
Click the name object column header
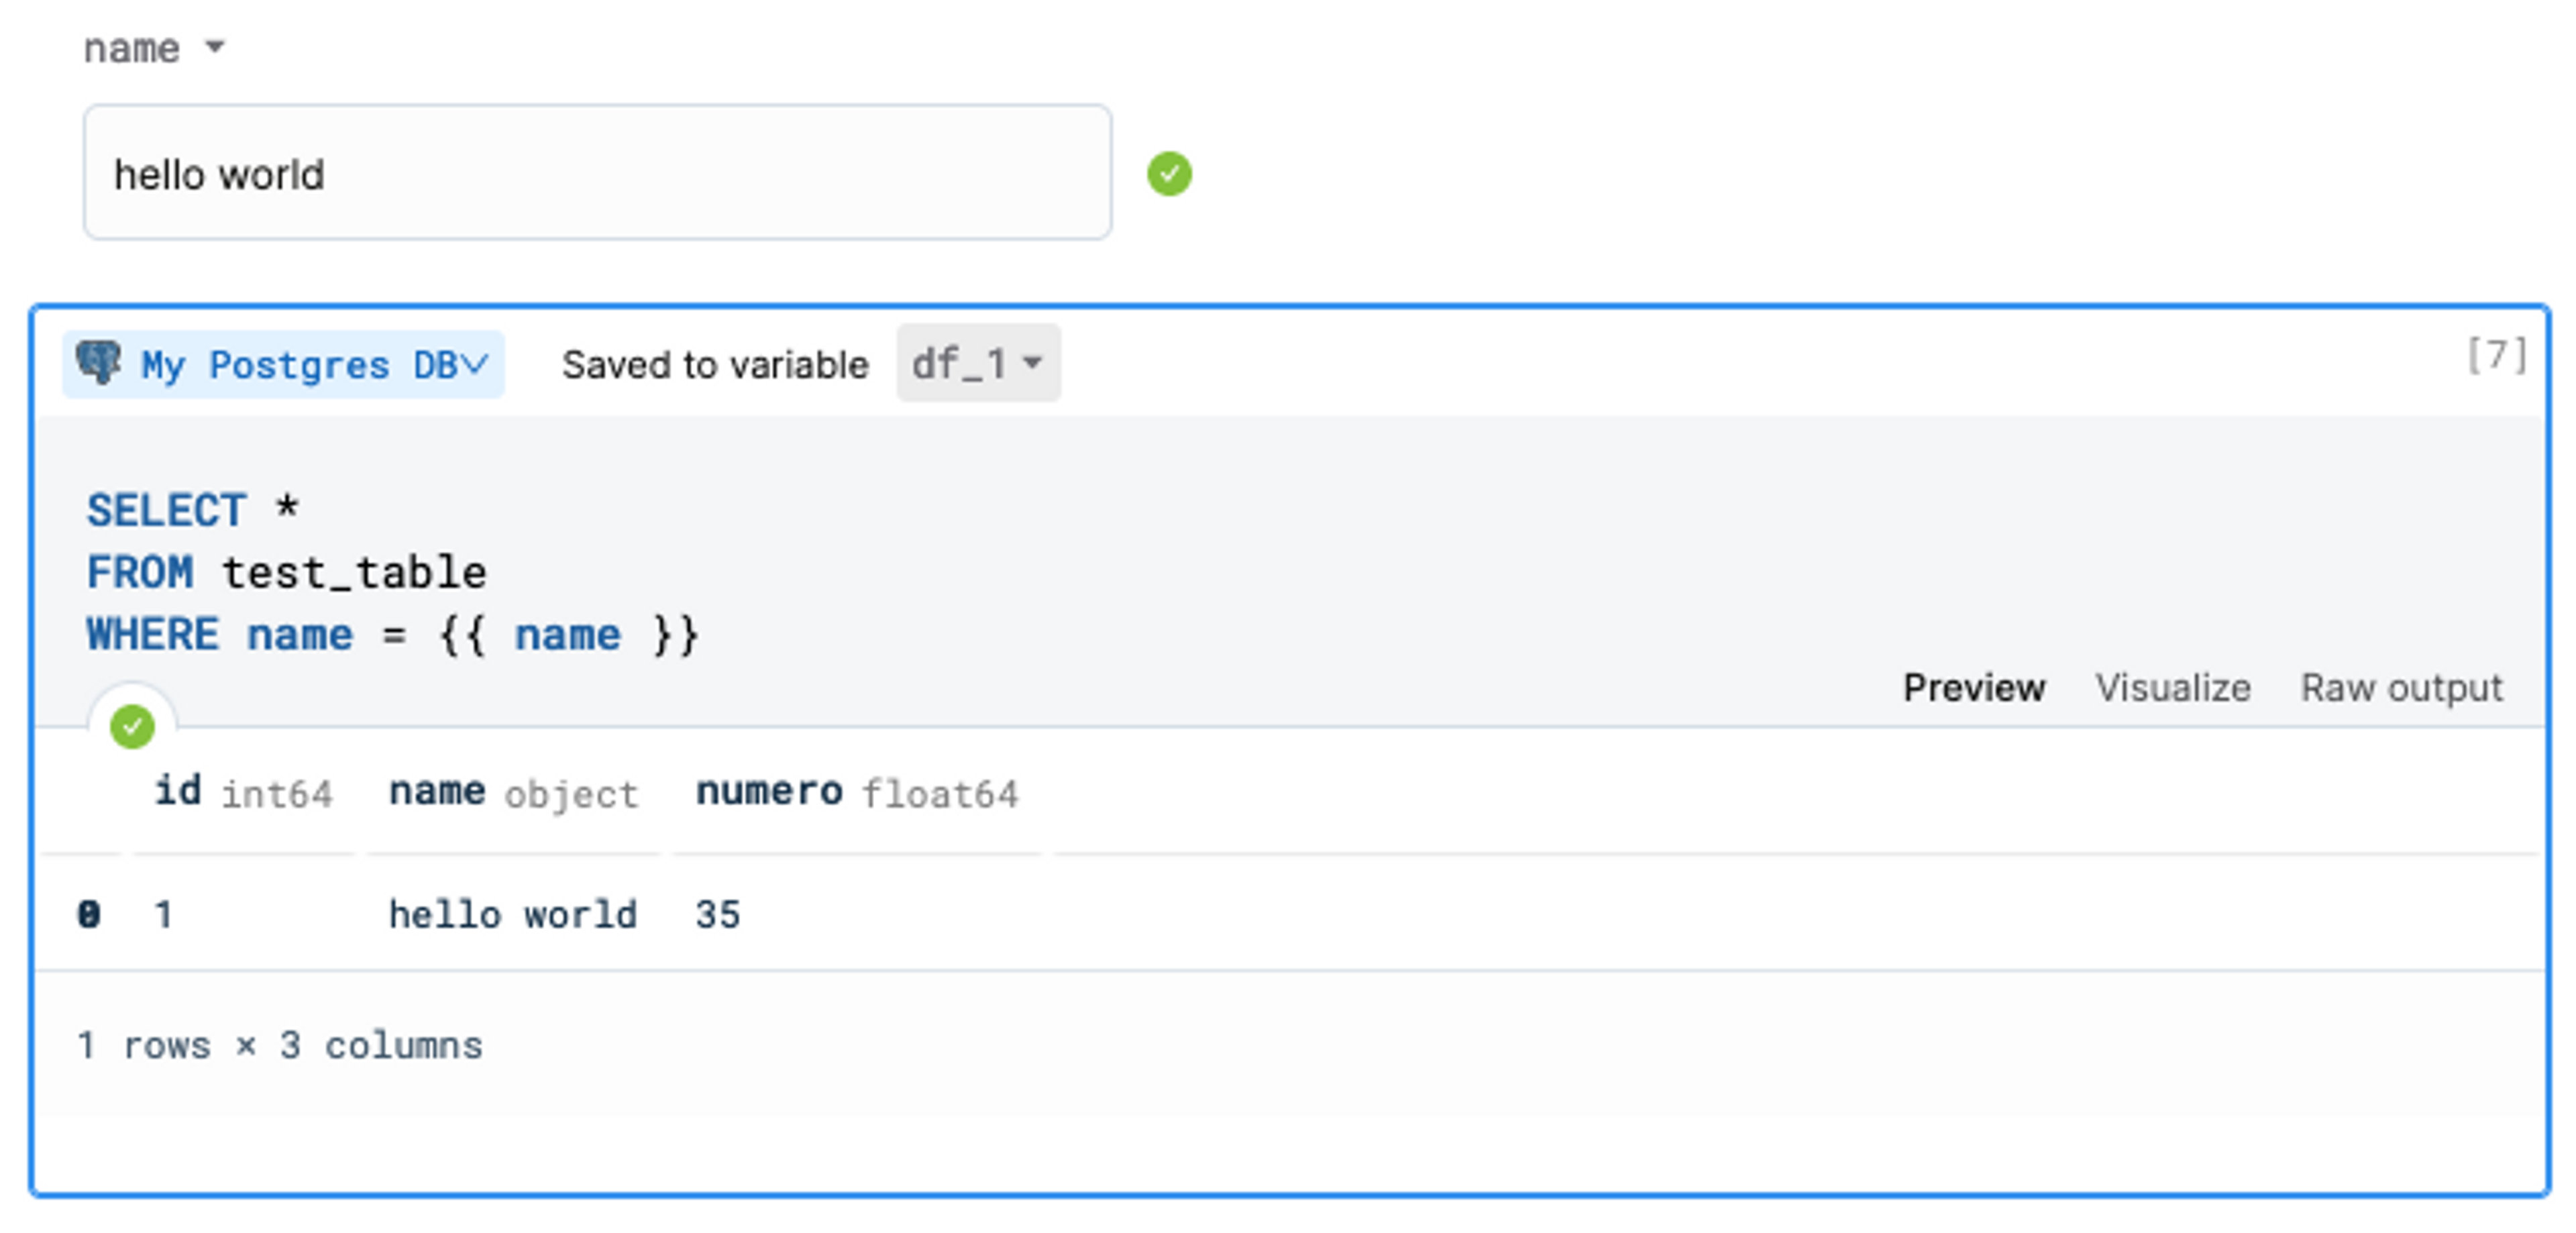click(x=512, y=793)
